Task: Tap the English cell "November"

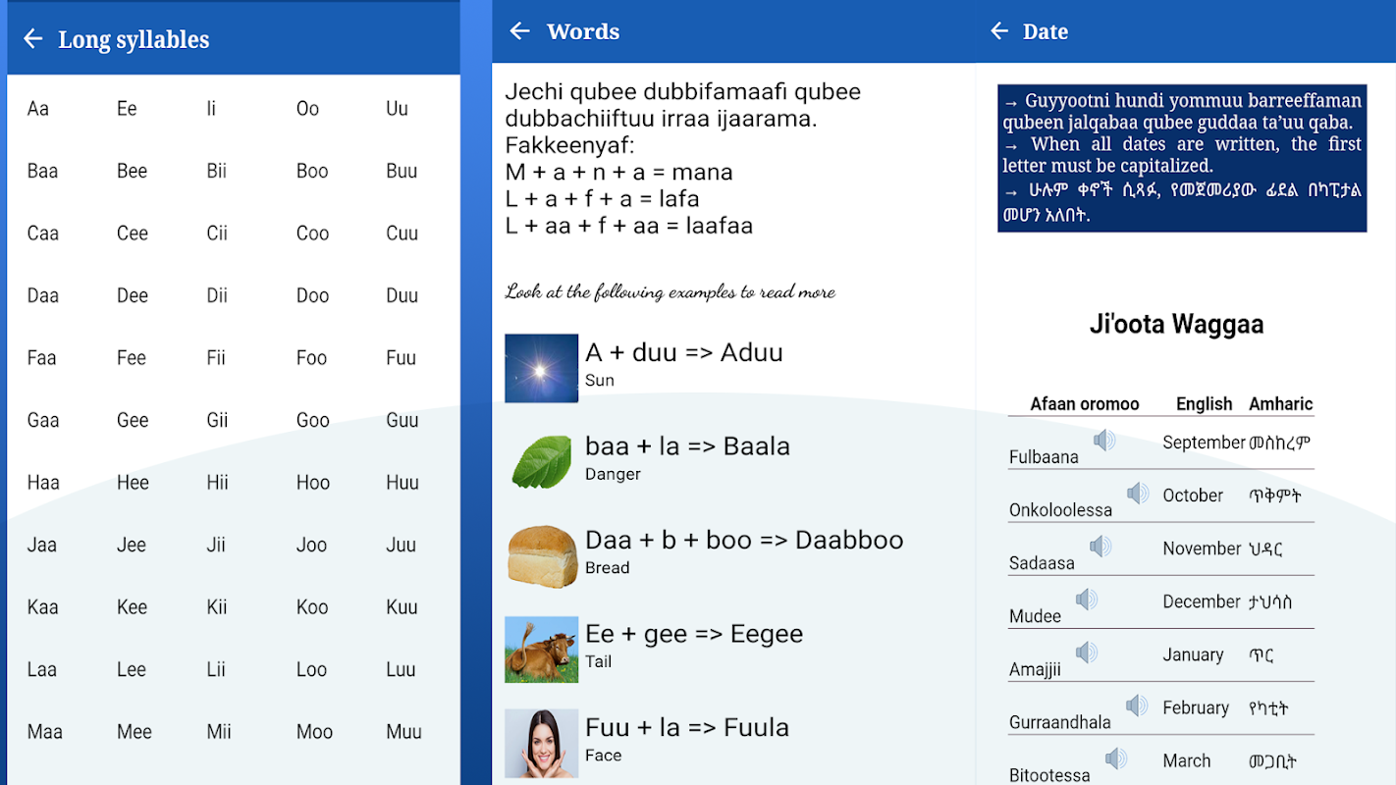Action: pos(1203,549)
